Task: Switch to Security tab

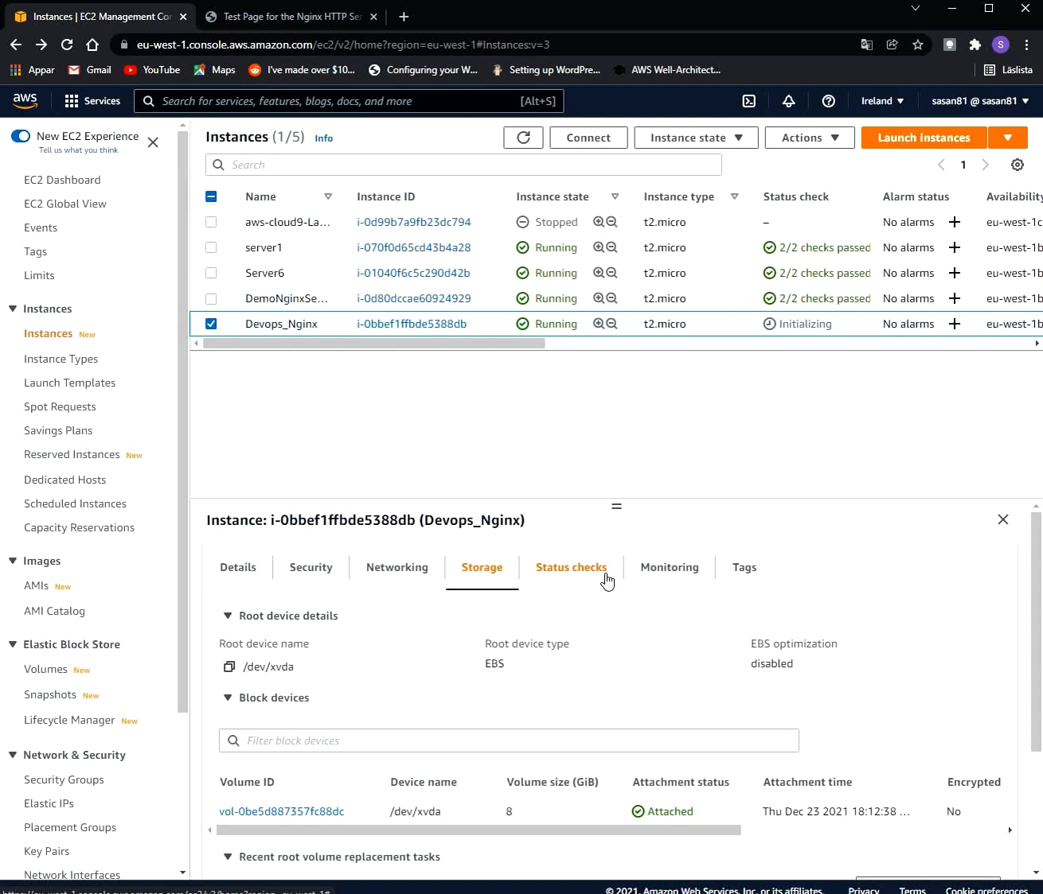Action: click(x=311, y=567)
